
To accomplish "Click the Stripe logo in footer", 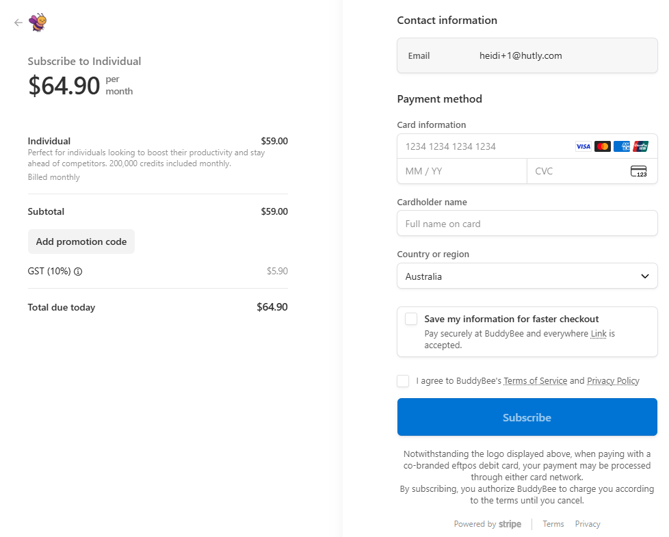I will 510,524.
